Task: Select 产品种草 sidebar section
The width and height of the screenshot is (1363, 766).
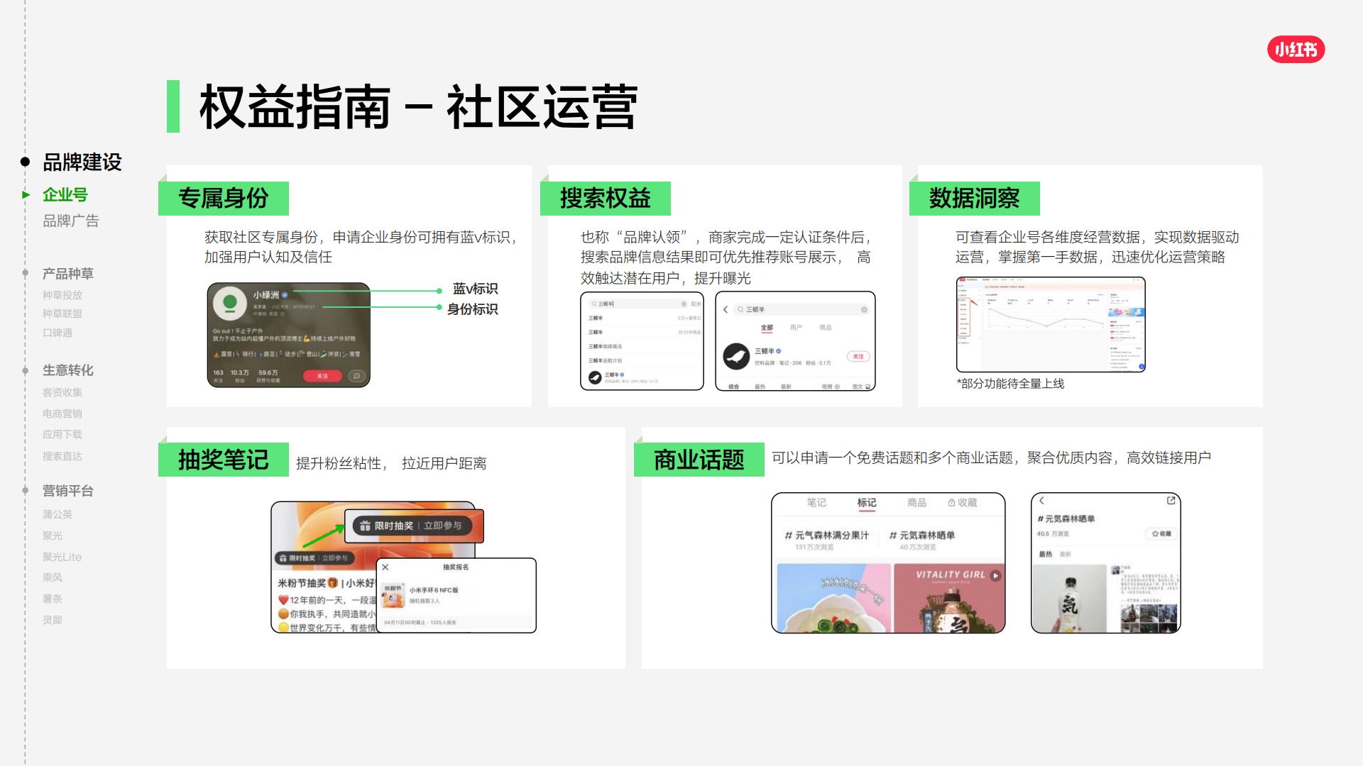Action: (x=68, y=273)
